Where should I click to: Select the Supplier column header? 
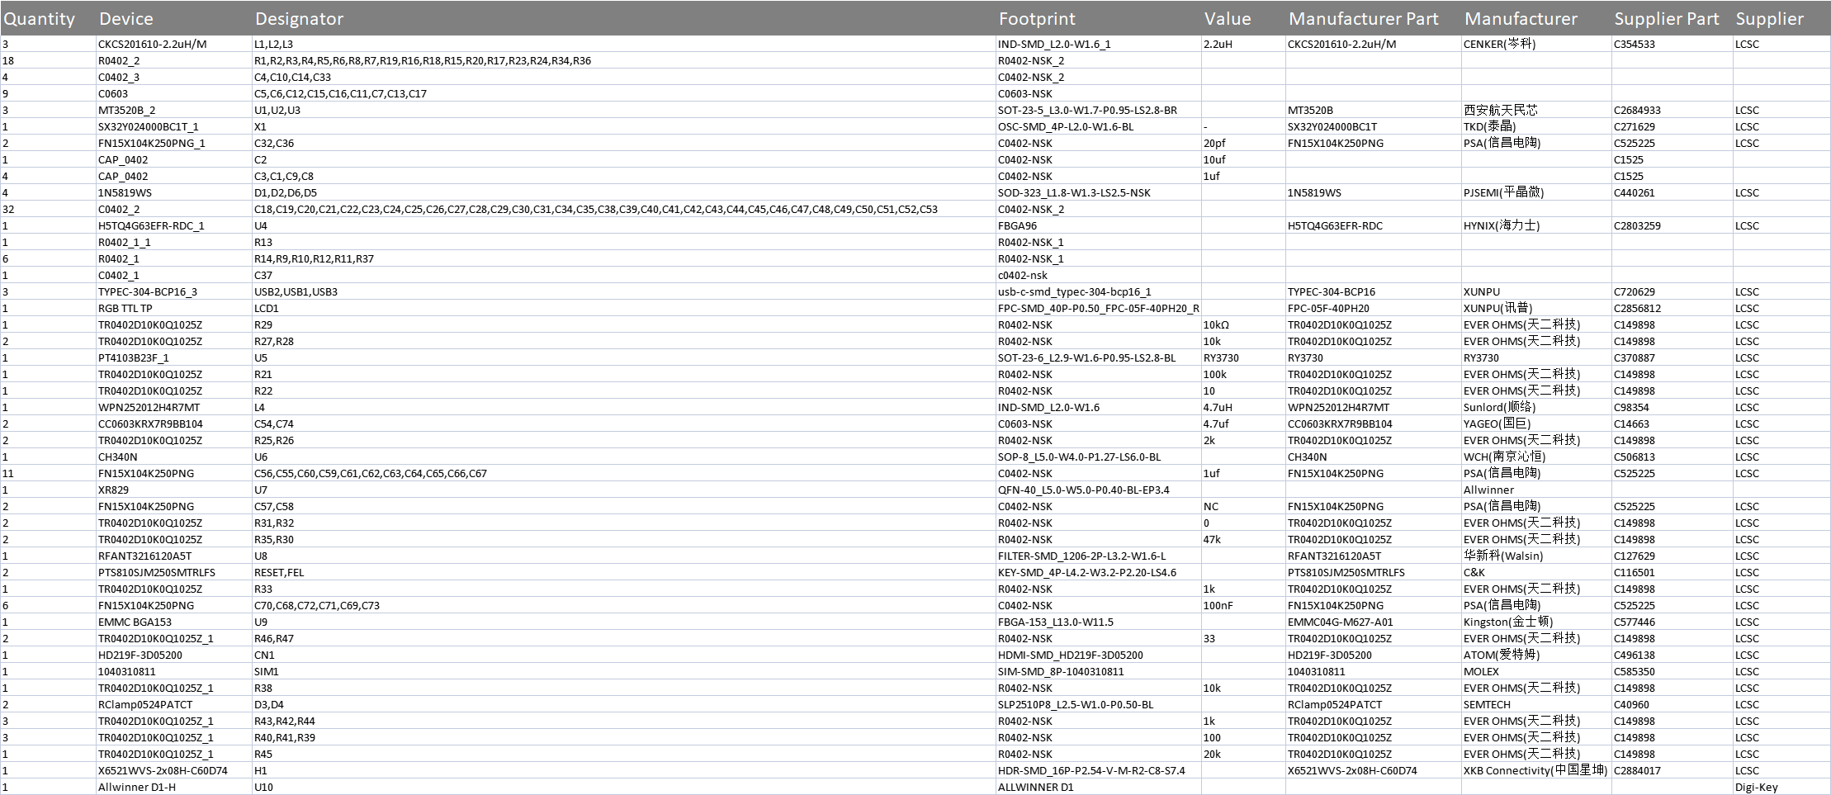coord(1769,18)
